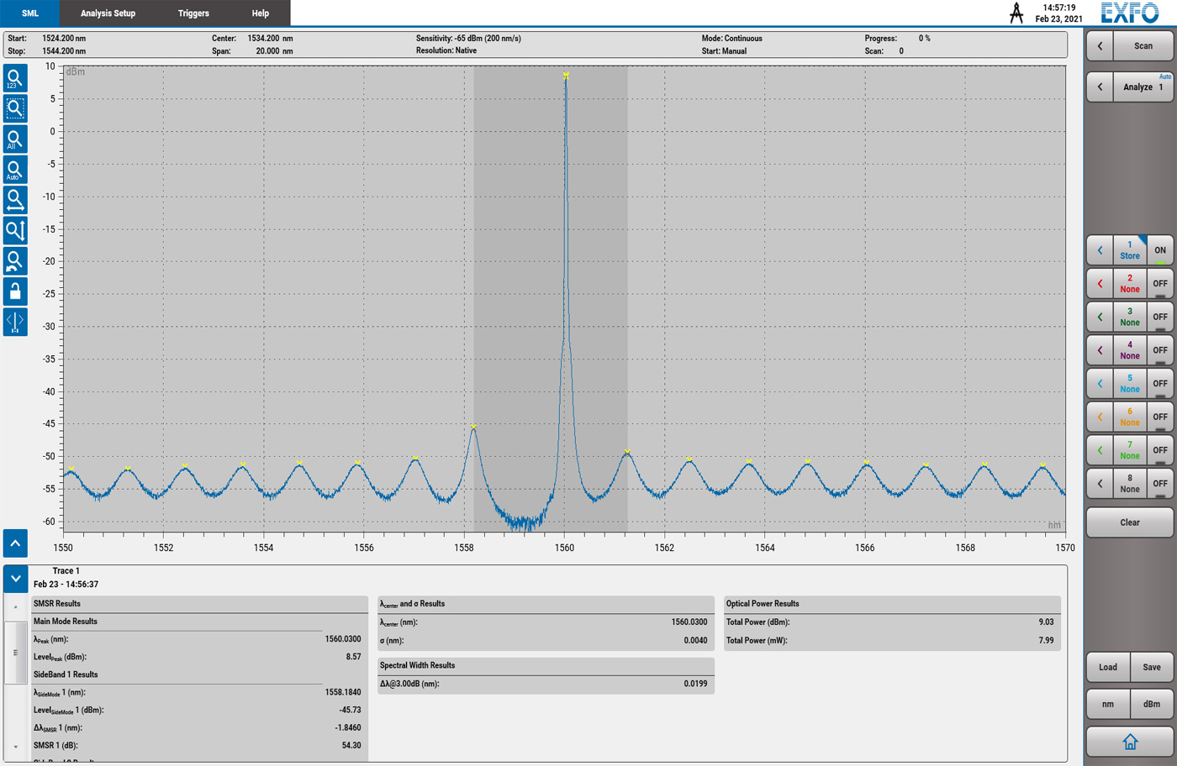Activate the rectangle zoom selection tool
The image size is (1177, 766).
tap(15, 108)
